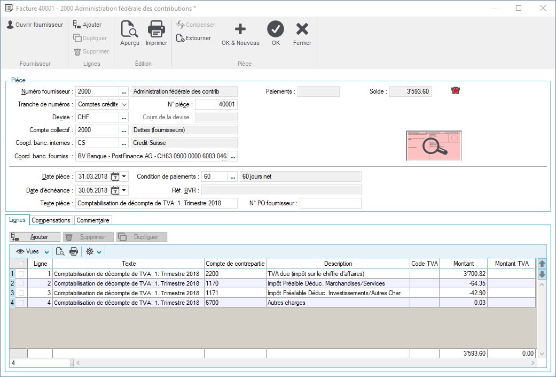Click the Imprimer printer icon

click(x=156, y=30)
